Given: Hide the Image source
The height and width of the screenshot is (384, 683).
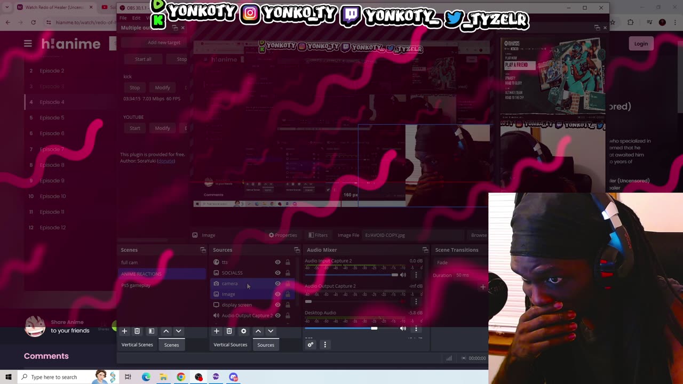Looking at the screenshot, I should tap(277, 294).
